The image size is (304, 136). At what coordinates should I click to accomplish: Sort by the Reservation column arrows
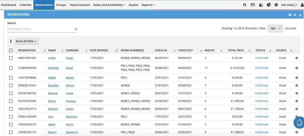click(45, 51)
